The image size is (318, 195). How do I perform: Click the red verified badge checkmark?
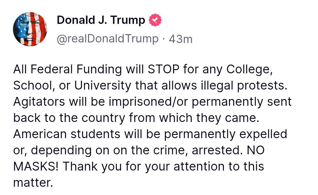(155, 20)
